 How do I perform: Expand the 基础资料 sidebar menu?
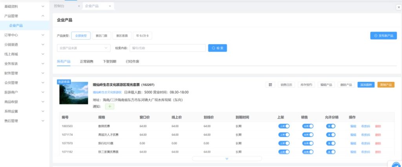(x=25, y=6)
